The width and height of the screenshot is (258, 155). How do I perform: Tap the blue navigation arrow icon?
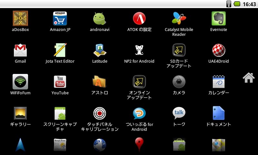[x=20, y=145]
